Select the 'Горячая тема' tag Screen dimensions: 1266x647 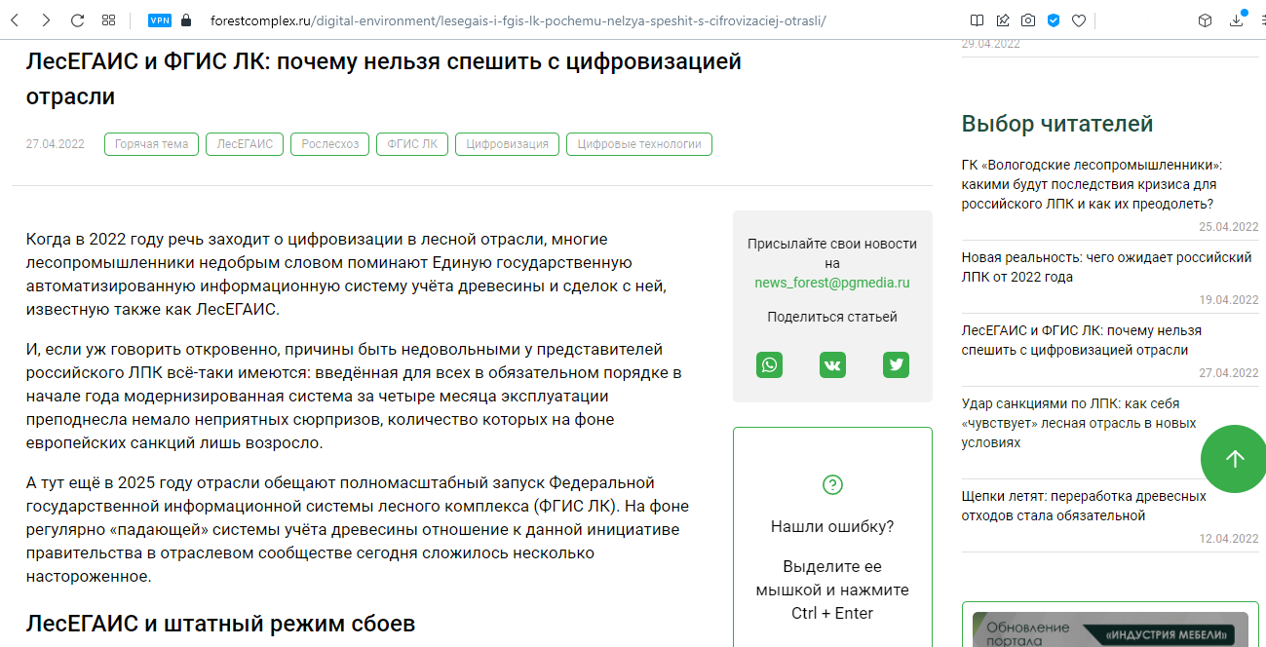pos(151,144)
